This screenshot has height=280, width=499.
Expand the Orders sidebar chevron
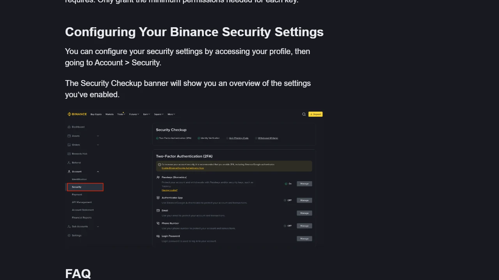click(98, 145)
